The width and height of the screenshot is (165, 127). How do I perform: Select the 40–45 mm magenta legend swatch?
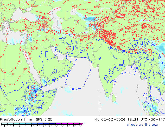click(x=71, y=124)
